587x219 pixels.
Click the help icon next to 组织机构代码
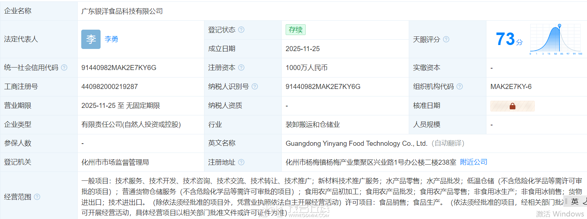[460, 86]
